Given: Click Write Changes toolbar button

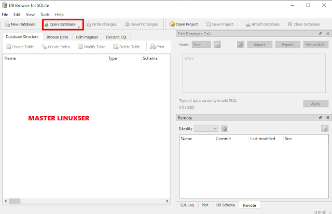Looking at the screenshot, I should point(101,24).
